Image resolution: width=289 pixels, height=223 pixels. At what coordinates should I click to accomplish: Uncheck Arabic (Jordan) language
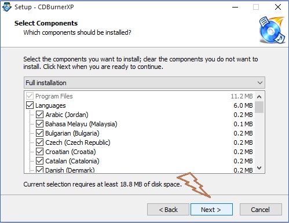click(39, 115)
